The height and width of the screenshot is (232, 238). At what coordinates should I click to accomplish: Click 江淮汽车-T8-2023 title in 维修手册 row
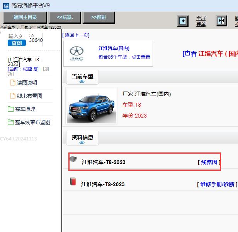point(103,184)
